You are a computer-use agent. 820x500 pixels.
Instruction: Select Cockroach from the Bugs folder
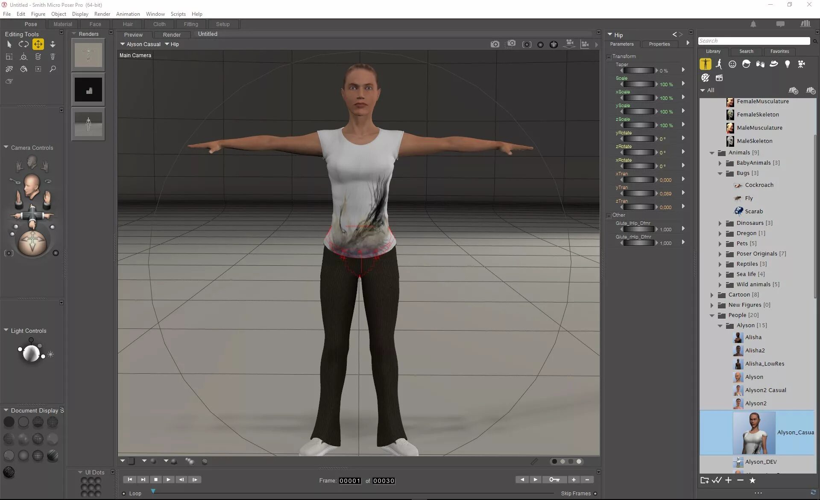click(759, 185)
